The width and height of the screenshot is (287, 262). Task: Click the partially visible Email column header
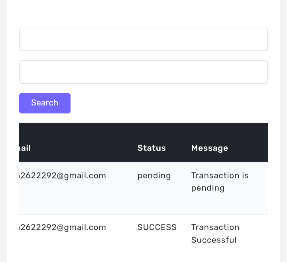click(x=25, y=148)
